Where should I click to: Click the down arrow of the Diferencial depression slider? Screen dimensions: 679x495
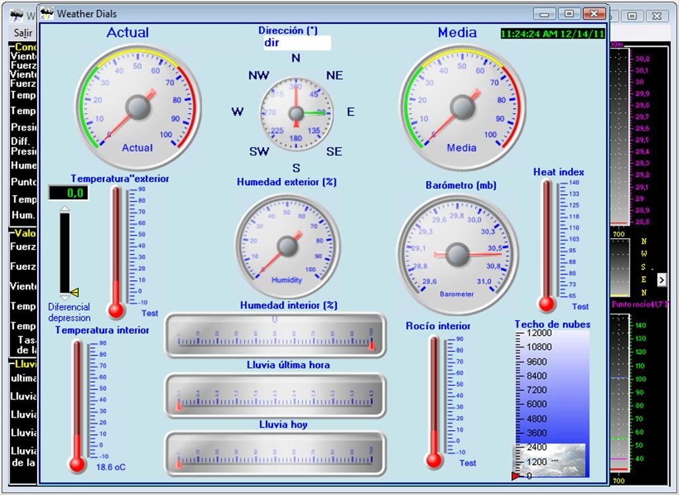coord(64,297)
